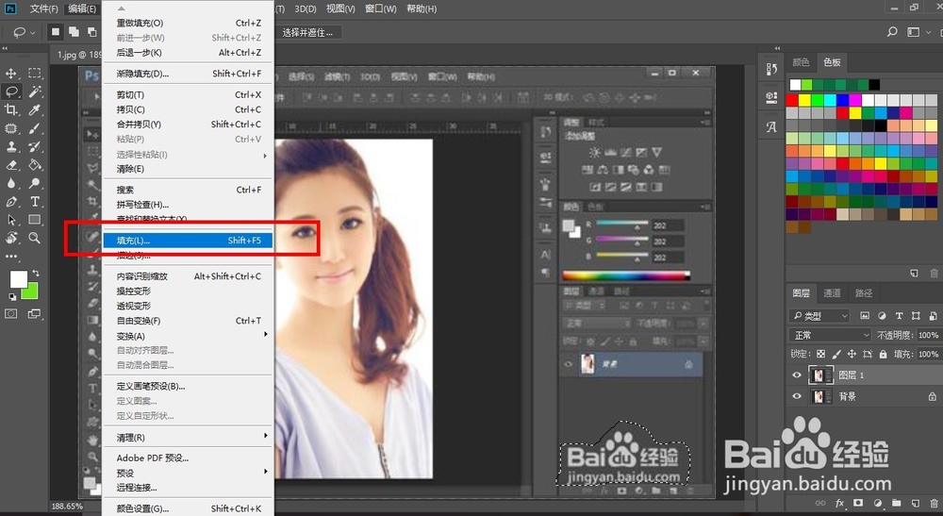Viewport: 943px width, 516px height.
Task: Switch to the 通道 tab
Action: pyautogui.click(x=832, y=292)
